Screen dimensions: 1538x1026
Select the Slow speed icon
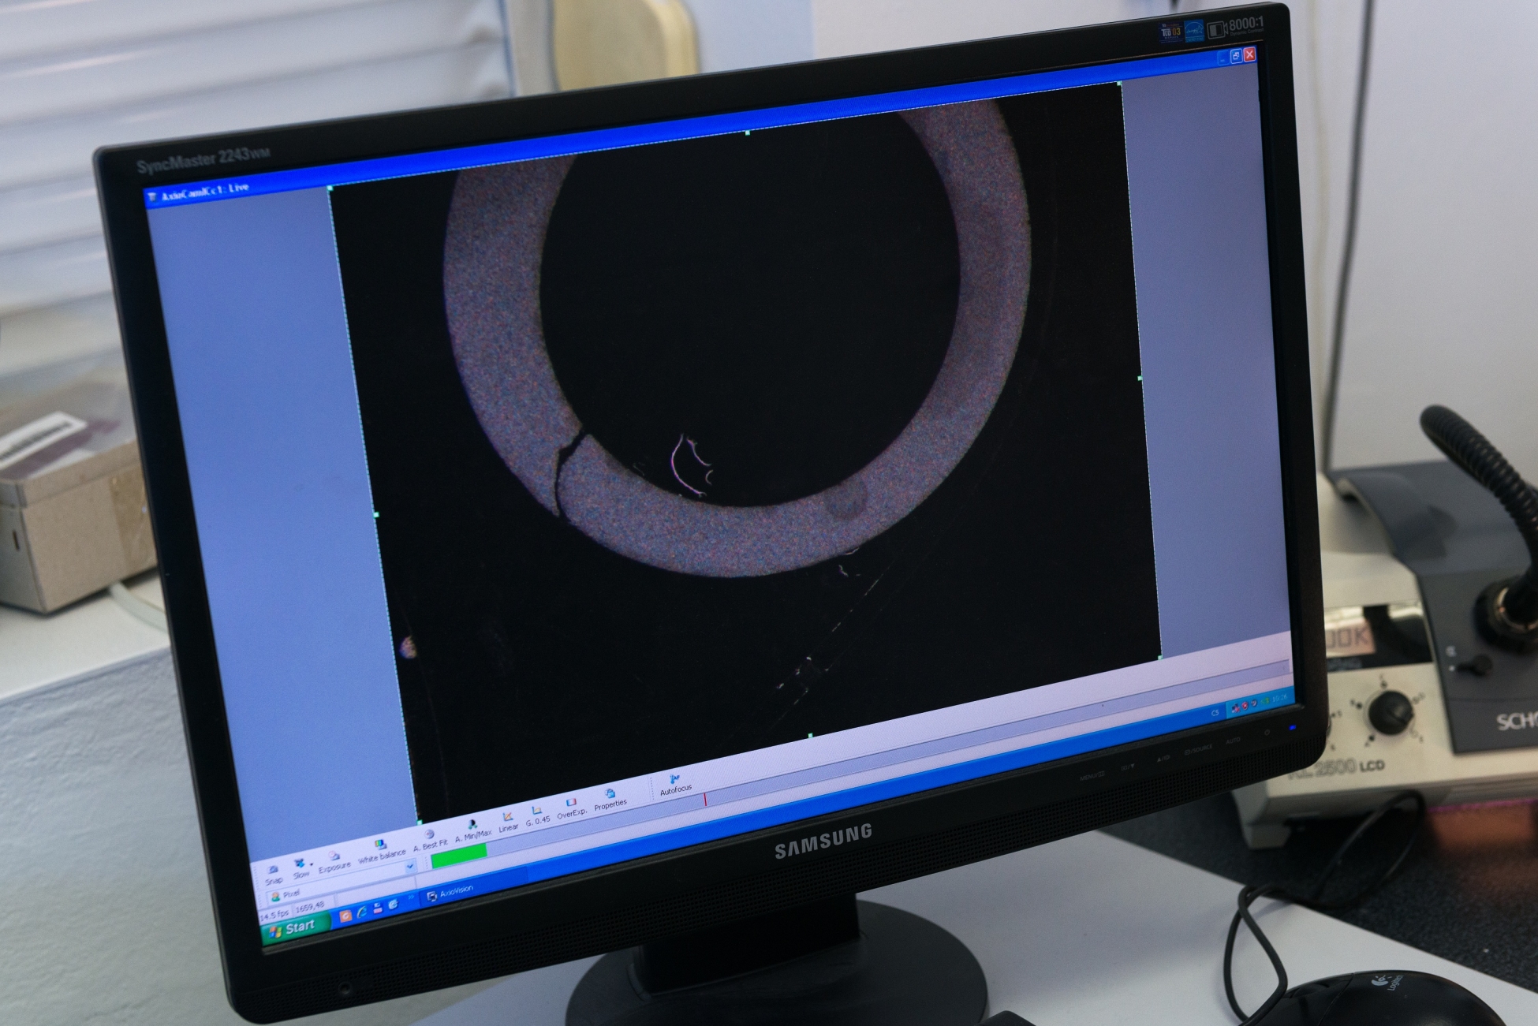[x=300, y=864]
